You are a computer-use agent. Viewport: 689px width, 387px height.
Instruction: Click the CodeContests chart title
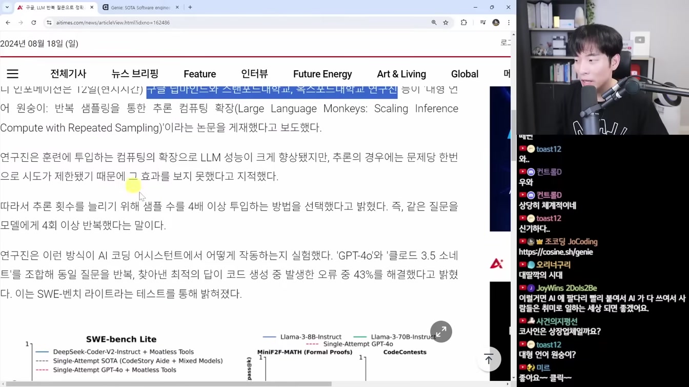404,352
